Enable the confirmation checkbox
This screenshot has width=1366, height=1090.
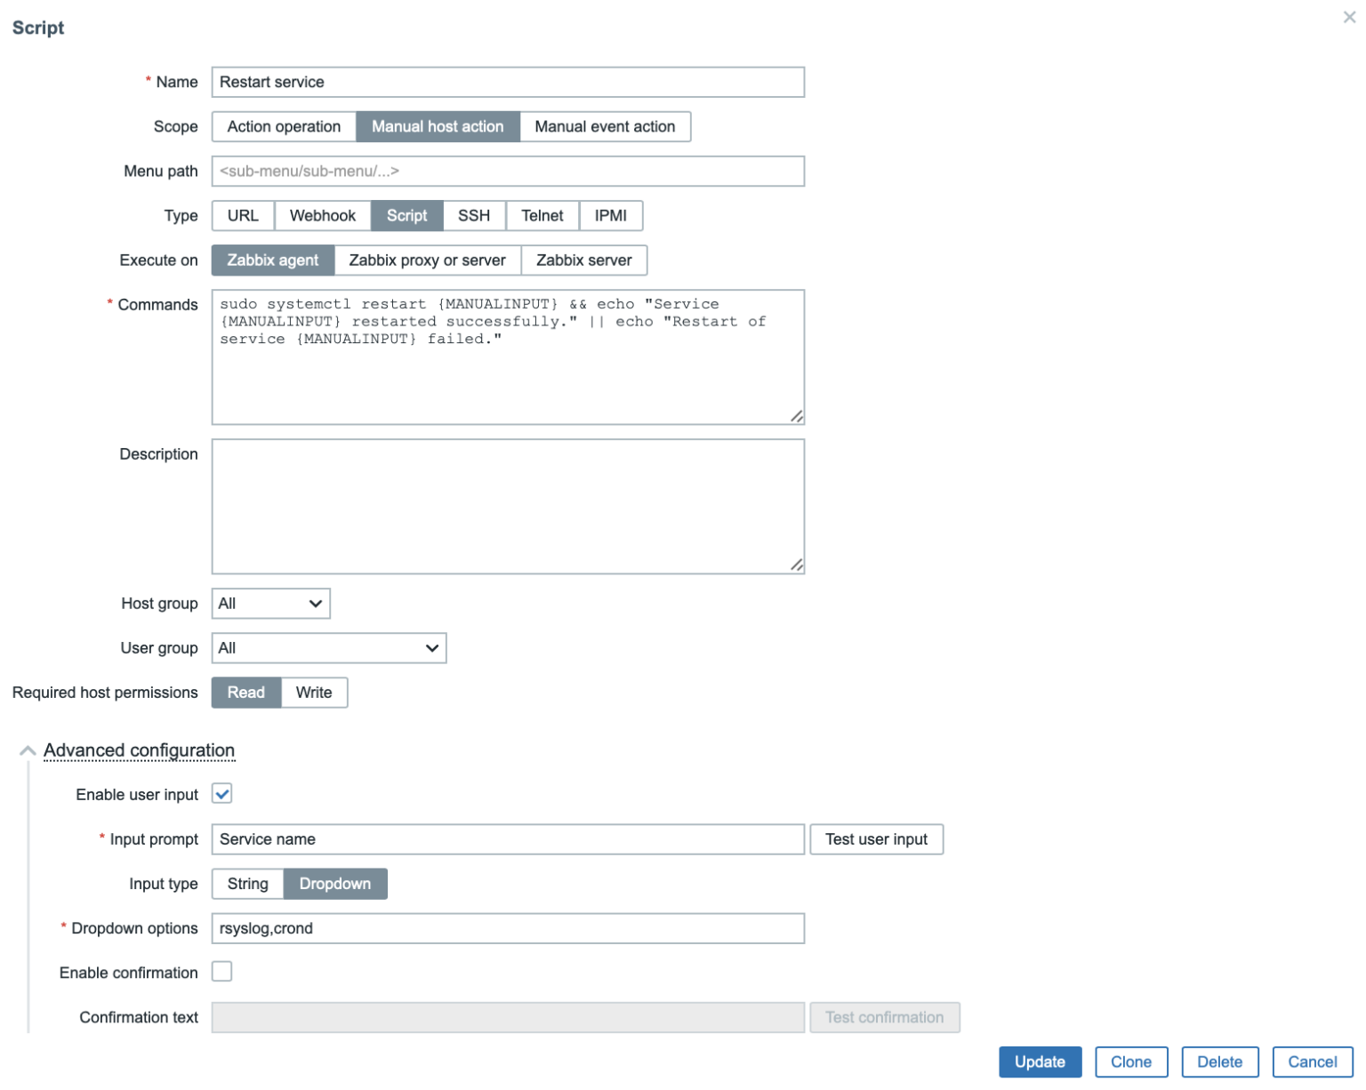pyautogui.click(x=221, y=971)
